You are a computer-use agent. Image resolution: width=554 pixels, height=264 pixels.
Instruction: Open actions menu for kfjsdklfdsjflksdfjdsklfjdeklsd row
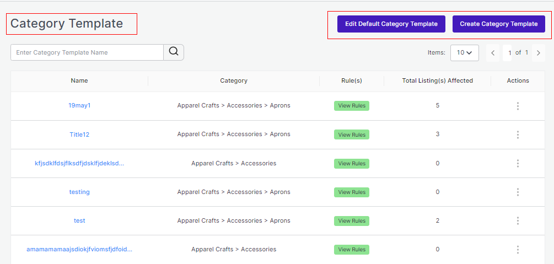pos(518,164)
